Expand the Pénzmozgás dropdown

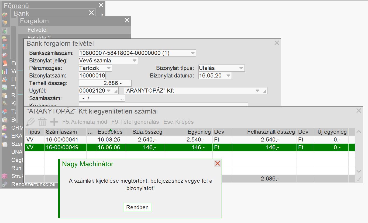[109, 68]
